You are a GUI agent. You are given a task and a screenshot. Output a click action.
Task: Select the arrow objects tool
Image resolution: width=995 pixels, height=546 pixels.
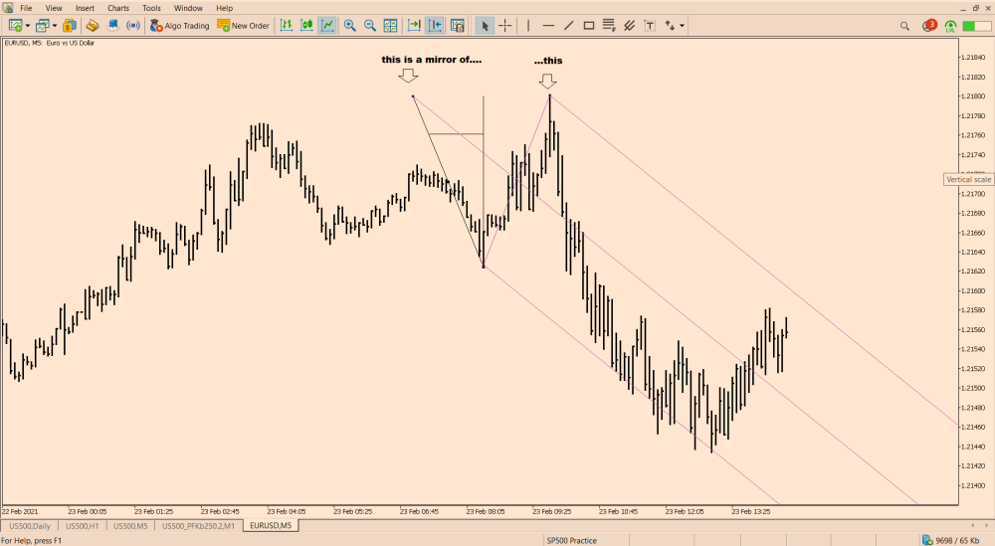(x=670, y=26)
